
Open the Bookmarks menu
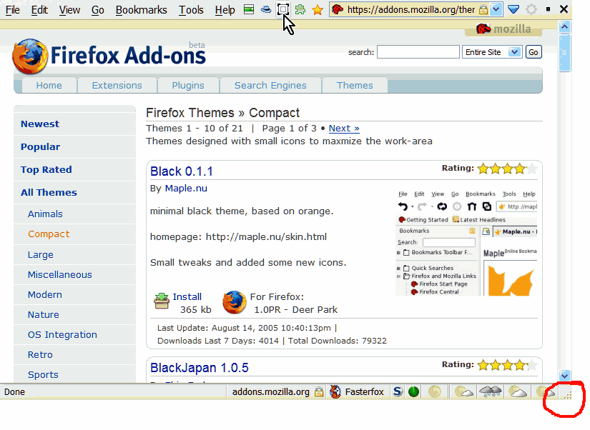141,10
